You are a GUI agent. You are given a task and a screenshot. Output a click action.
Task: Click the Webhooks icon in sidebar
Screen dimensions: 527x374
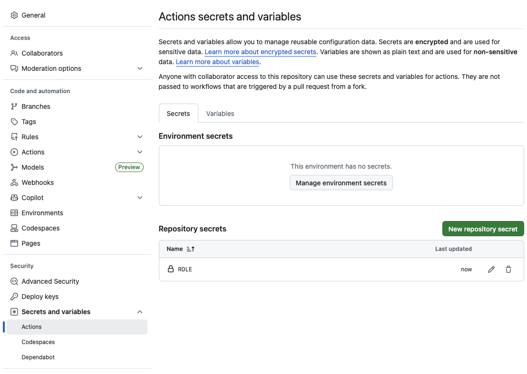[14, 182]
